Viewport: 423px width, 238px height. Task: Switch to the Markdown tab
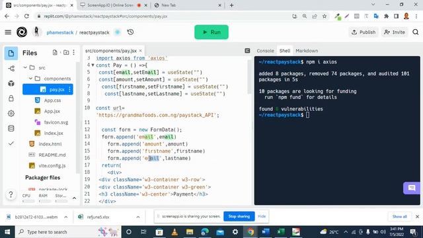[x=307, y=51]
